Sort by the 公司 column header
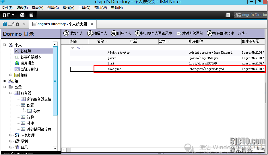Viewport: 268px width, 155px height. pyautogui.click(x=173, y=41)
